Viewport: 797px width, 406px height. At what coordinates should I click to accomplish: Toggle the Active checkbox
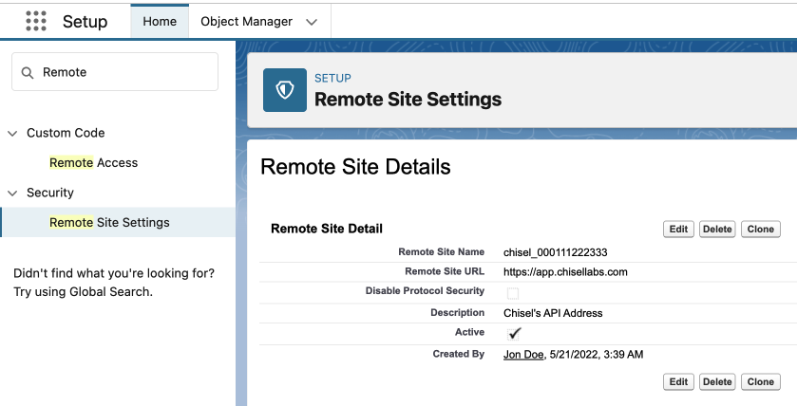click(x=514, y=333)
